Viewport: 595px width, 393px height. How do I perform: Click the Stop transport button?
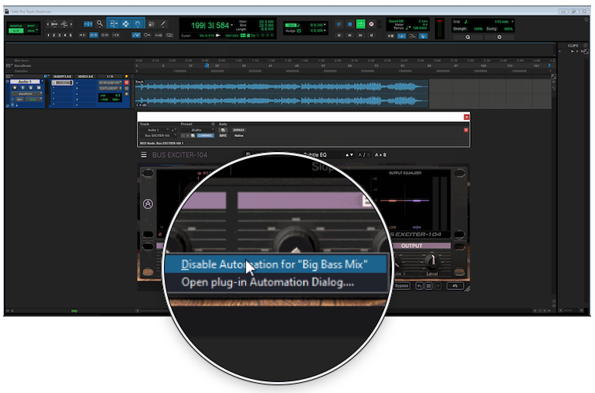350,24
